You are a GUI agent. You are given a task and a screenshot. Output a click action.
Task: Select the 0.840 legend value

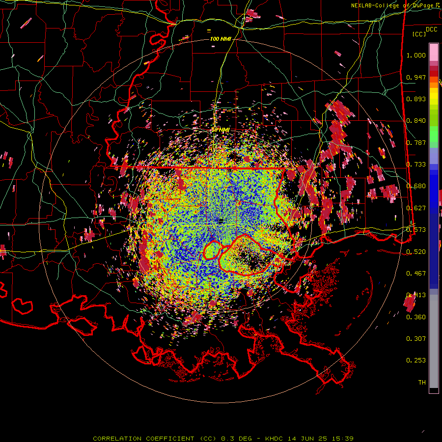[x=416, y=121]
